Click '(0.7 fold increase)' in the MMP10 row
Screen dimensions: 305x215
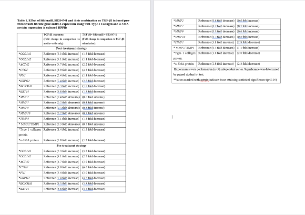93,113
